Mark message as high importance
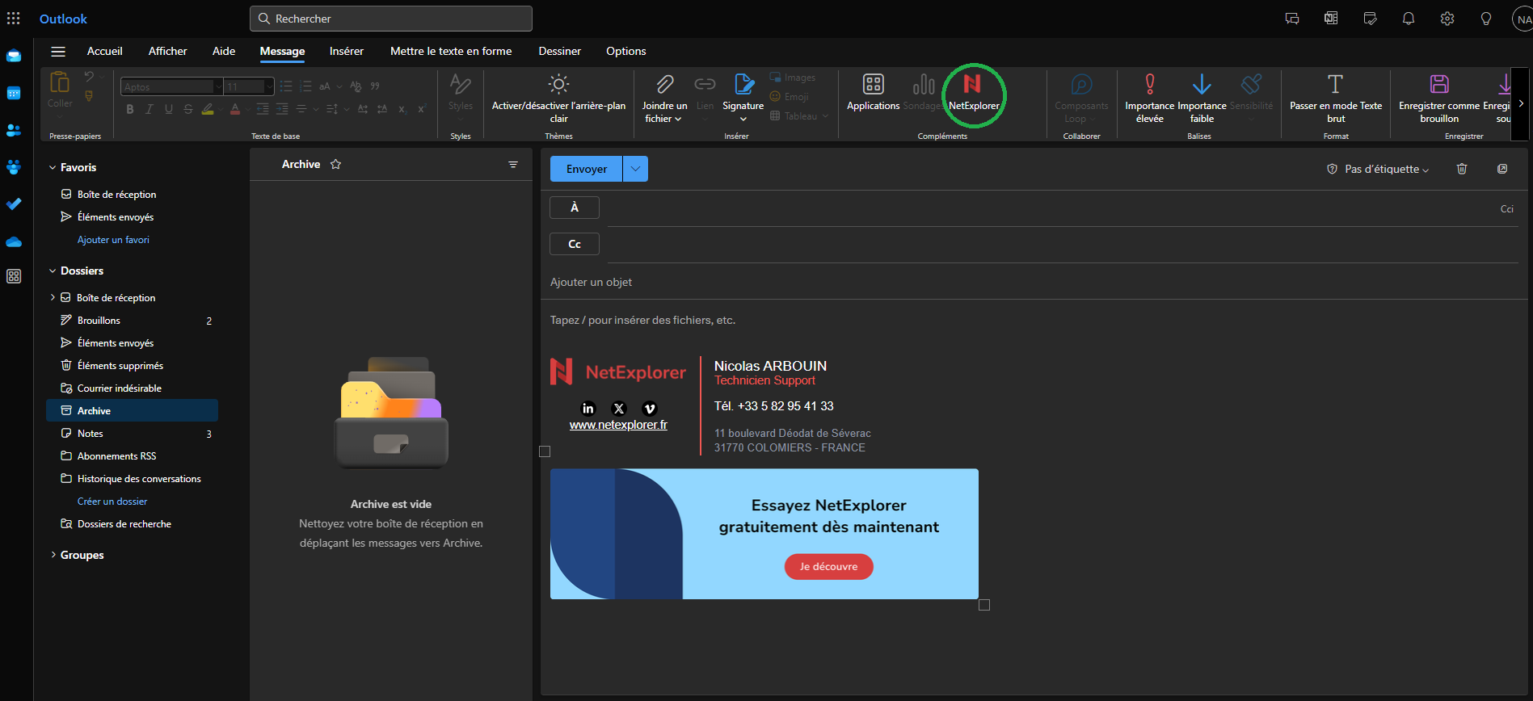1533x701 pixels. 1149,99
